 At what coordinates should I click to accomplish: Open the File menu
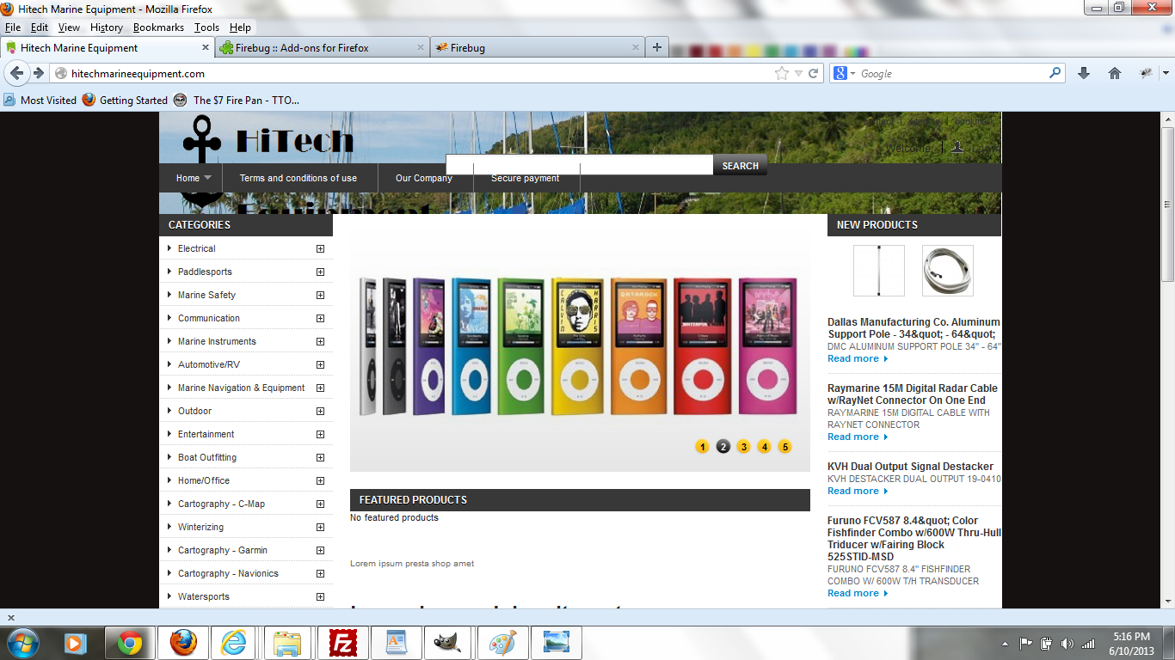click(x=13, y=27)
